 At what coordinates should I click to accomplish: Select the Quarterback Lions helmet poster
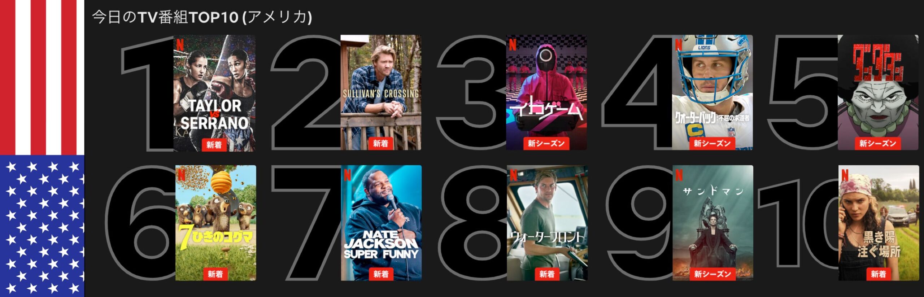pos(712,92)
